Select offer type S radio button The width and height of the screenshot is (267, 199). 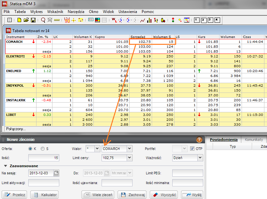pyautogui.click(x=43, y=149)
